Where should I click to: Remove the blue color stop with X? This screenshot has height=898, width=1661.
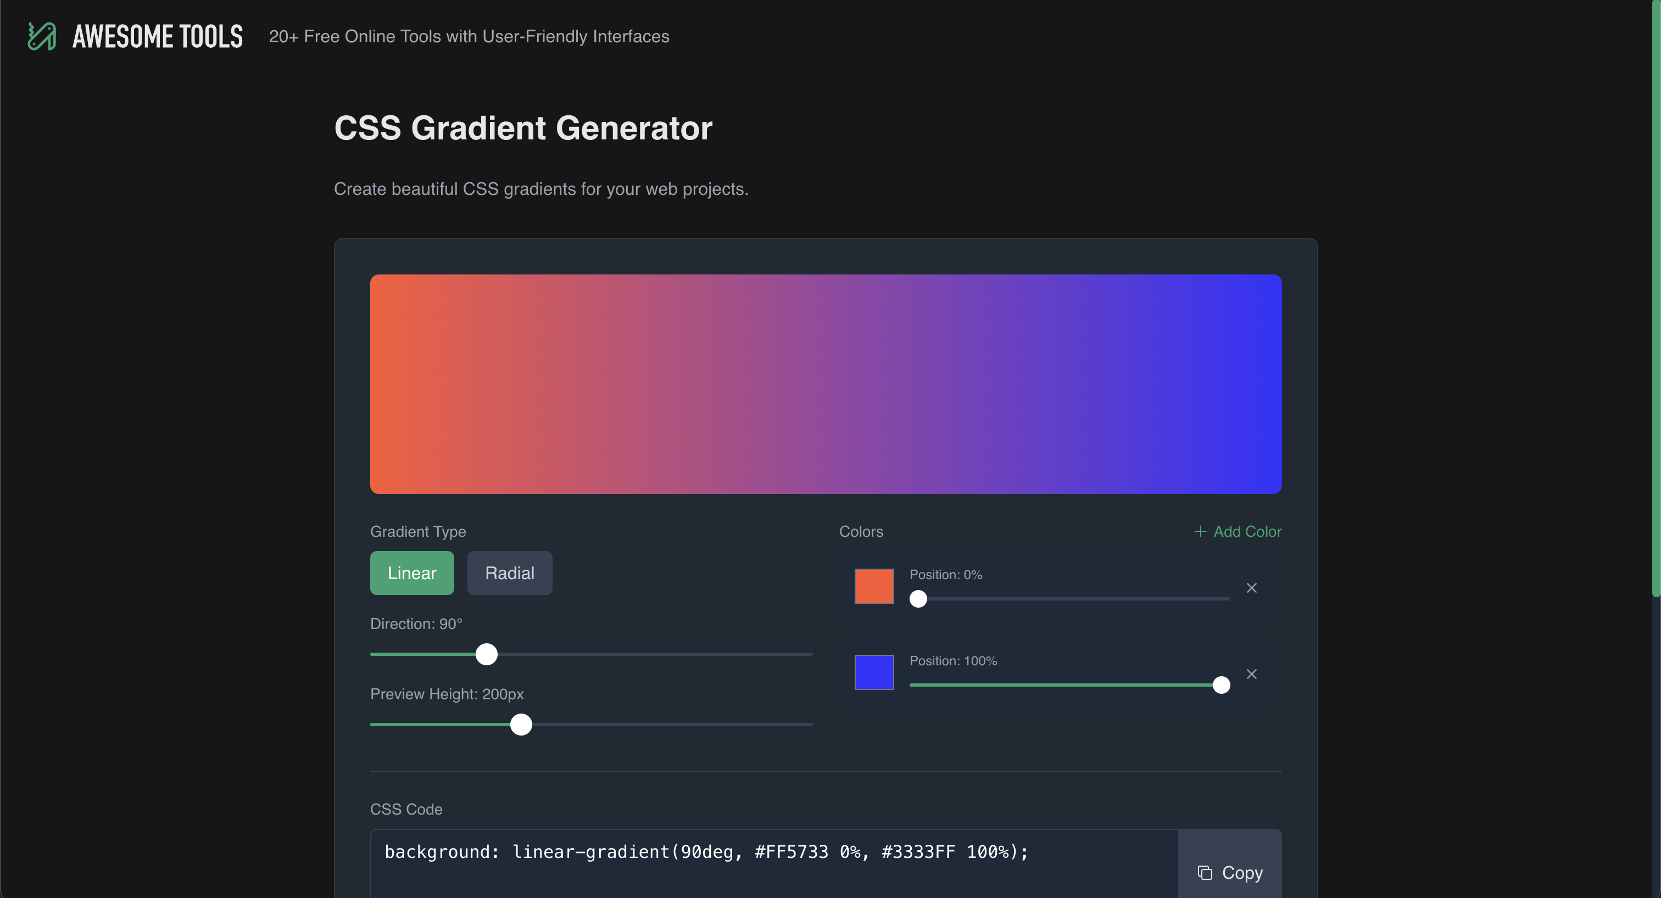point(1252,674)
